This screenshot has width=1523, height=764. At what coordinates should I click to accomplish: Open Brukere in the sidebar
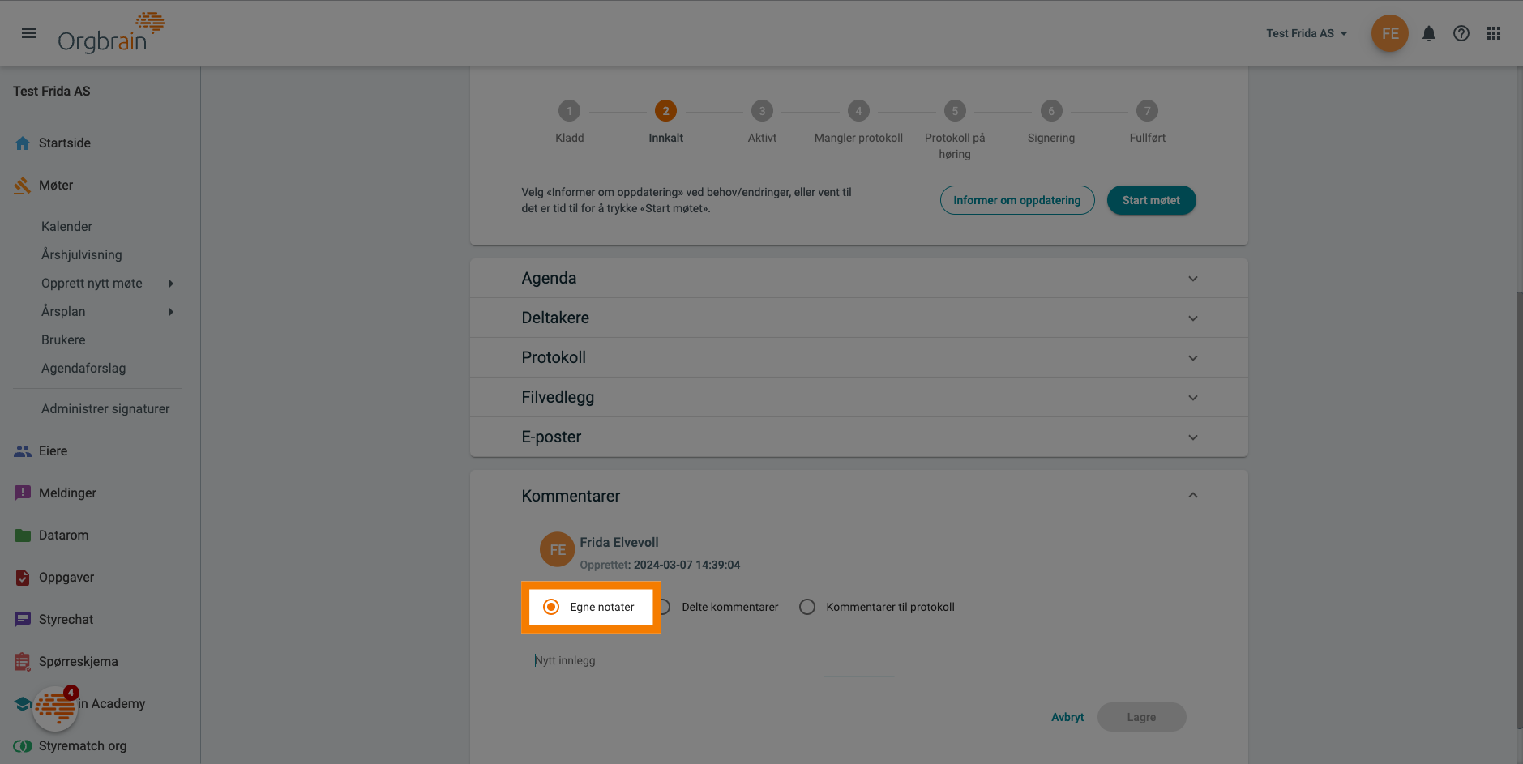(63, 340)
